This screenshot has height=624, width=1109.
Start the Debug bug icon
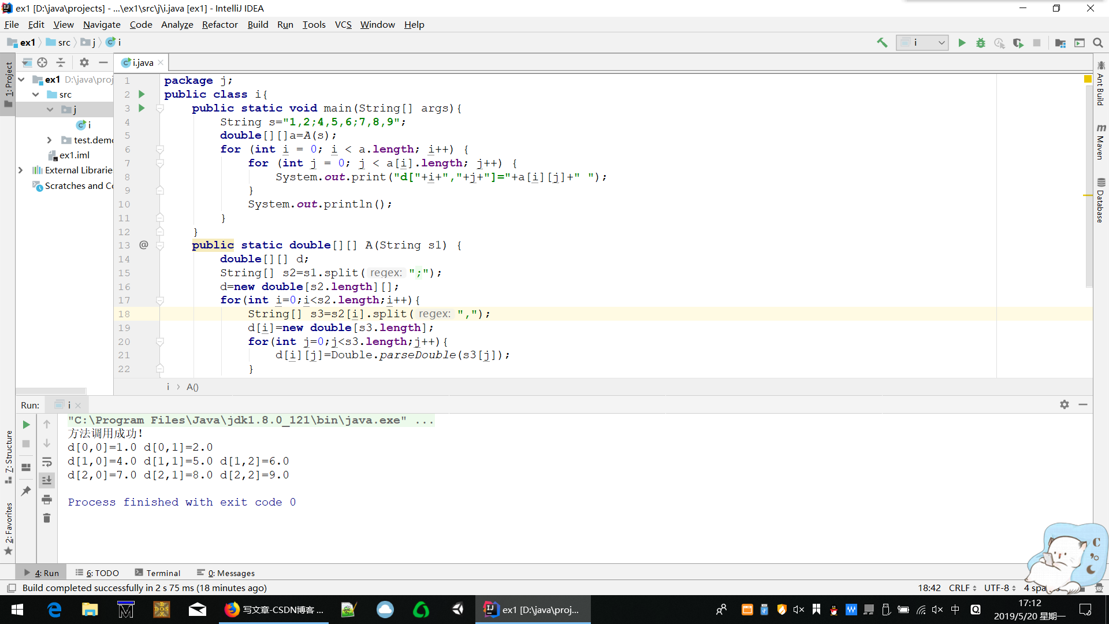(981, 43)
